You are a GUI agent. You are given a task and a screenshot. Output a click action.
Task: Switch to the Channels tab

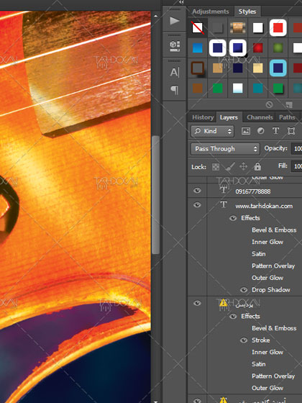click(260, 117)
